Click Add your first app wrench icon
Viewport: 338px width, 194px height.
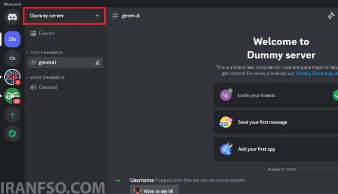(226, 149)
